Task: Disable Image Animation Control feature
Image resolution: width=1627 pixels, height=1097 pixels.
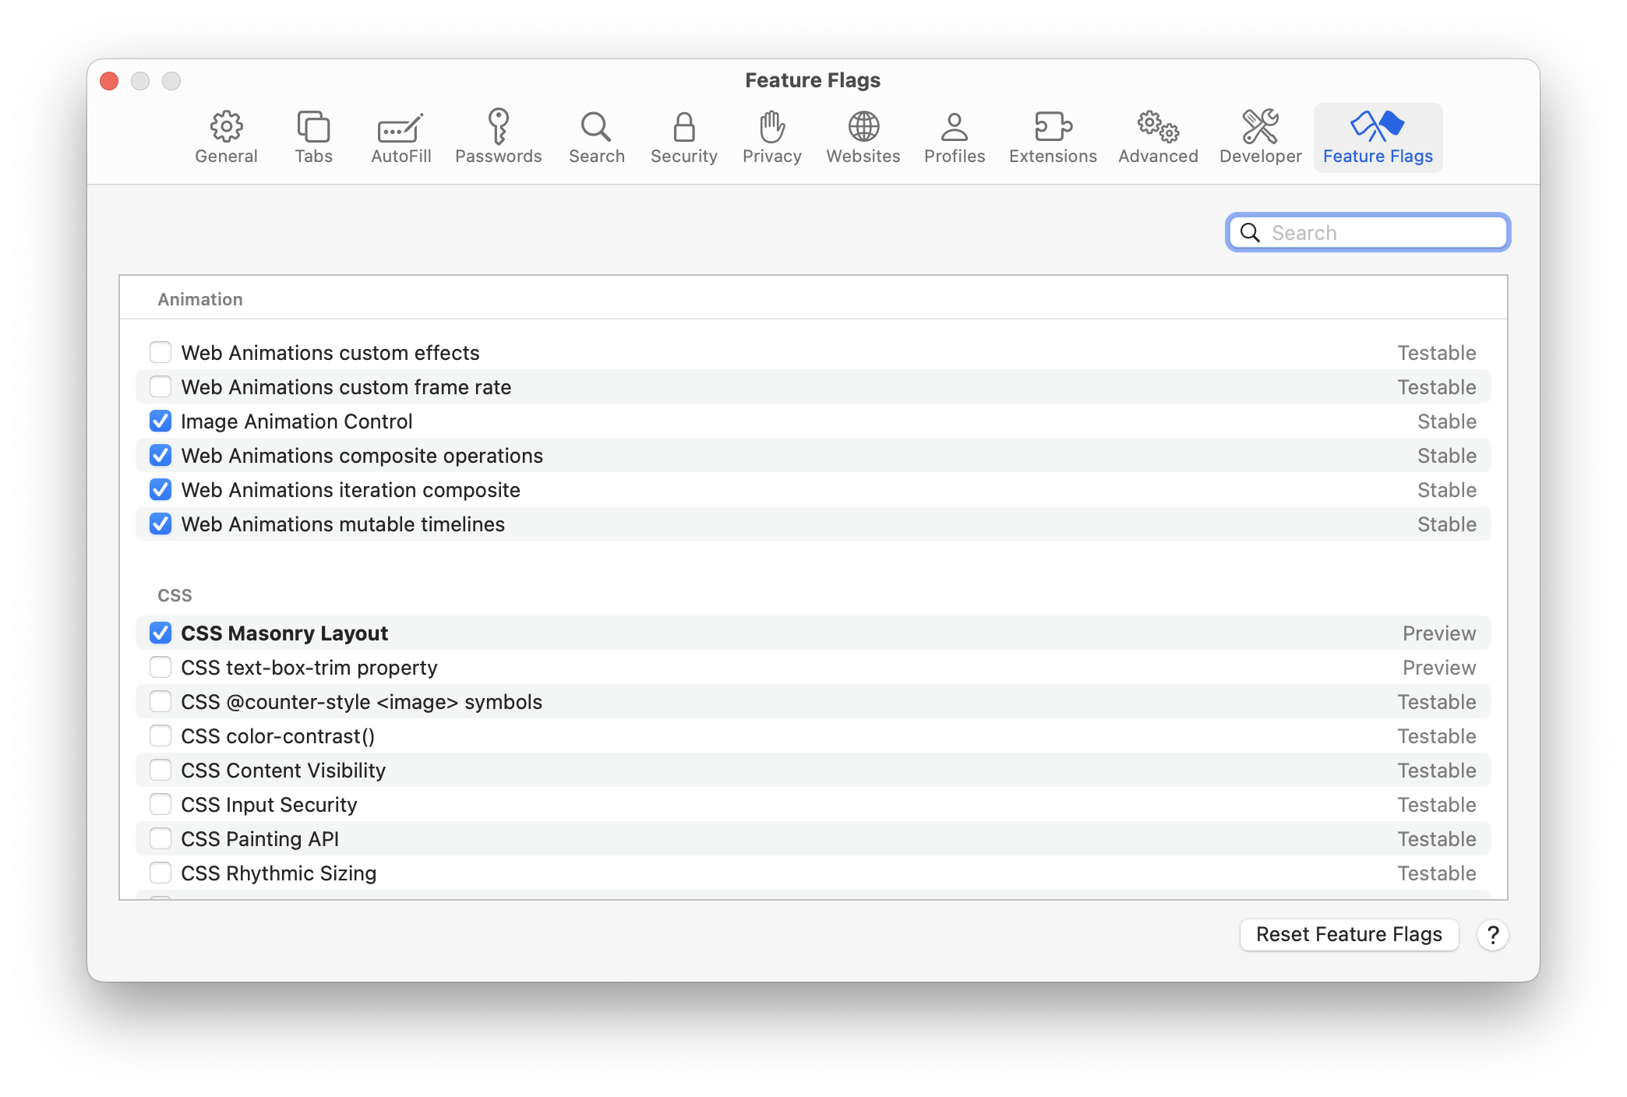Action: (x=159, y=422)
